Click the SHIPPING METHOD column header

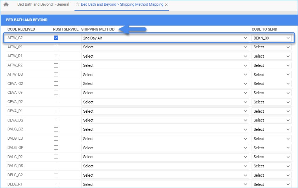click(x=98, y=29)
